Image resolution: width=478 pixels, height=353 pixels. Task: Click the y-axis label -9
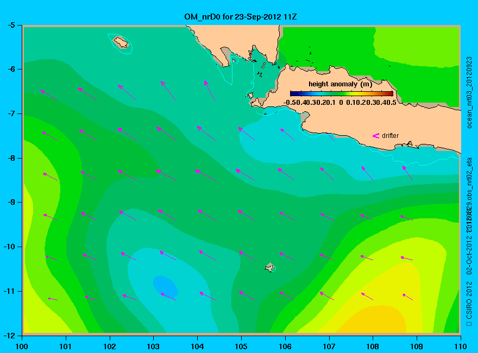tap(11, 202)
